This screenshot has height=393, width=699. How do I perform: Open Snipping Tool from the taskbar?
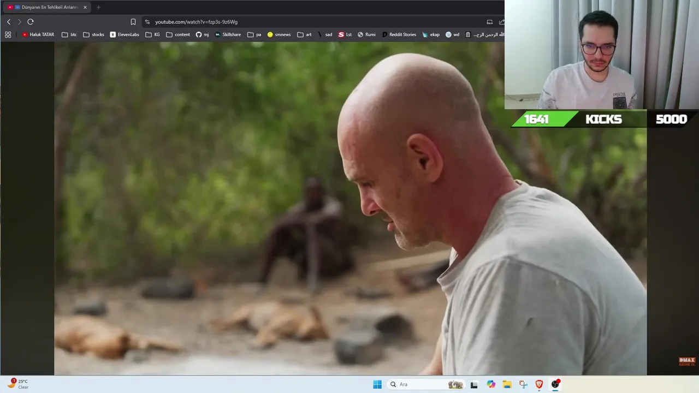(523, 384)
